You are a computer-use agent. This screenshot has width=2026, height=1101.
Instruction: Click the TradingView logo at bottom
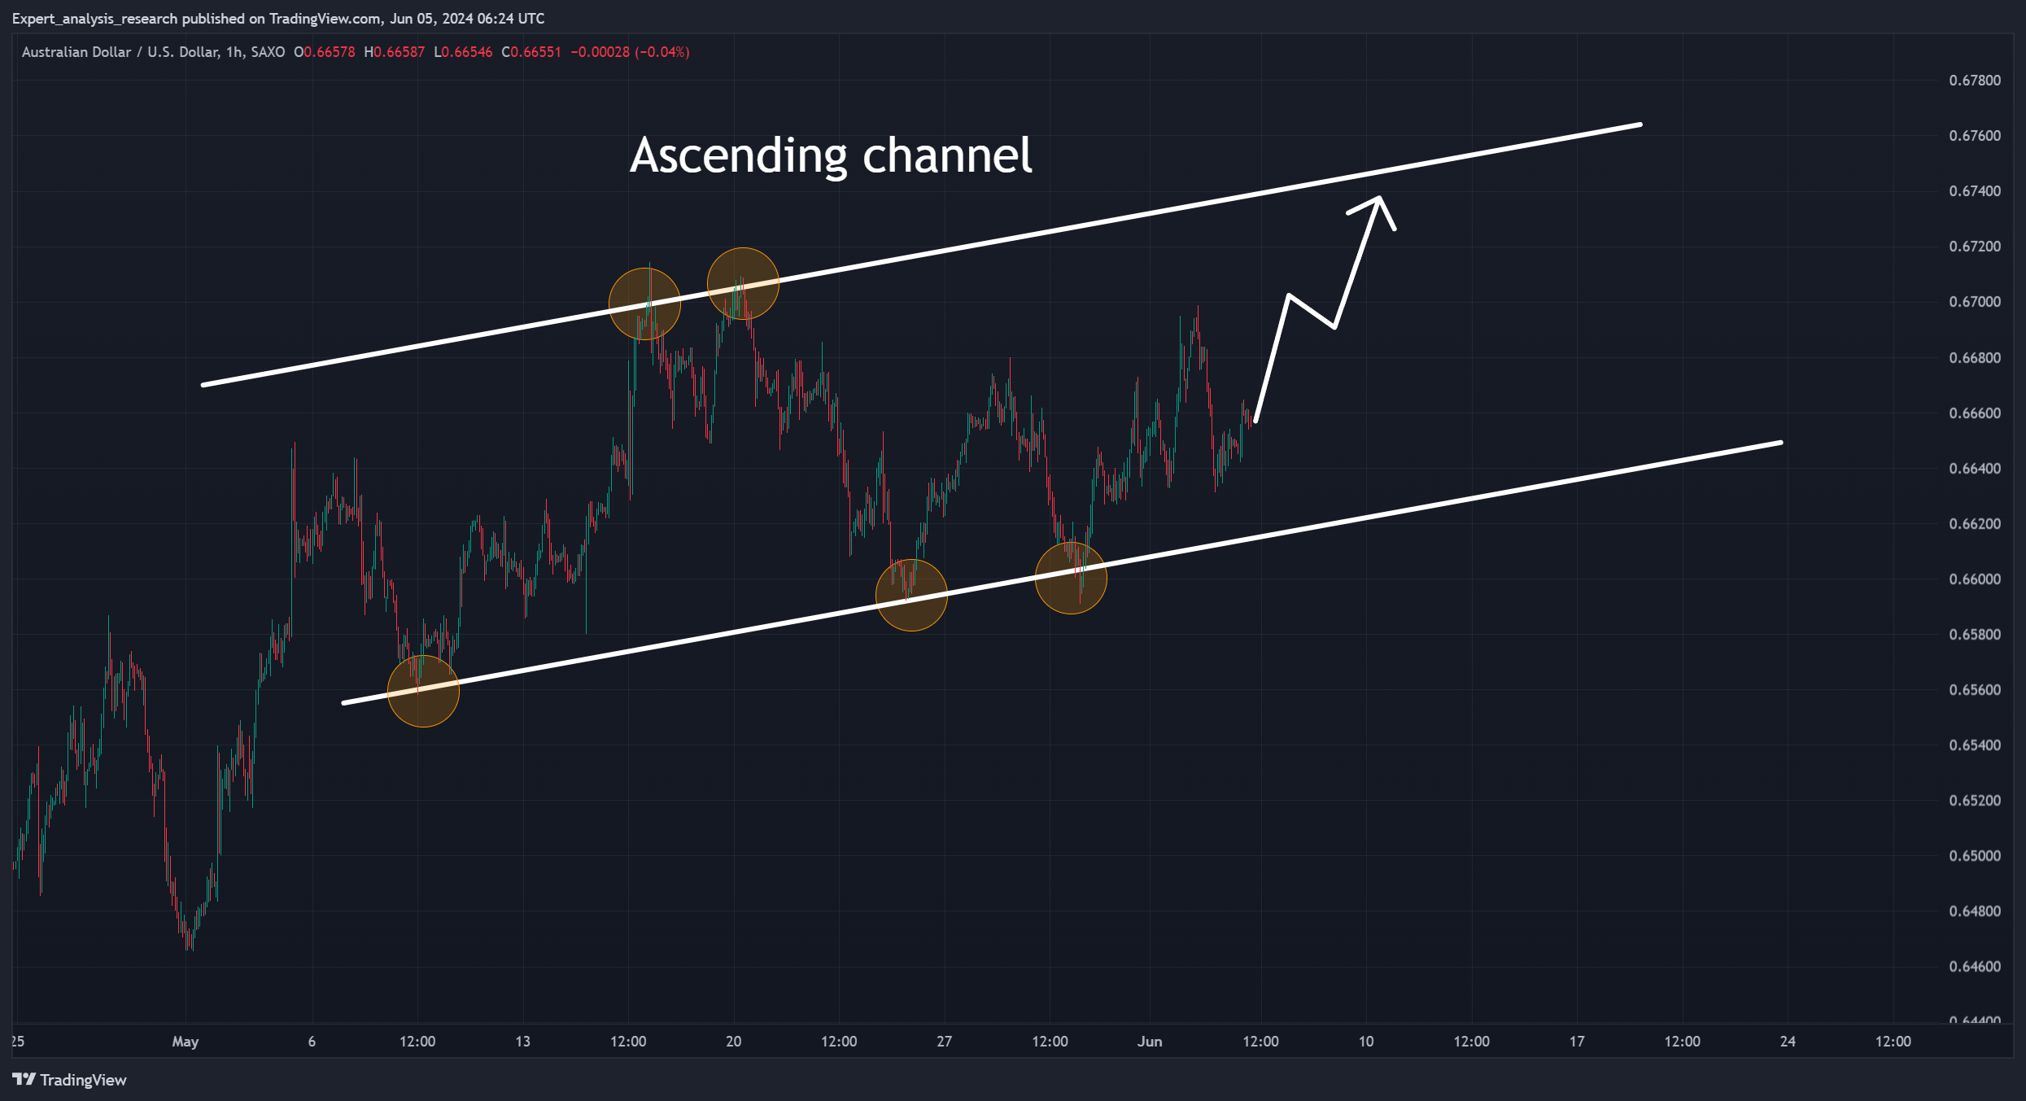69,1080
